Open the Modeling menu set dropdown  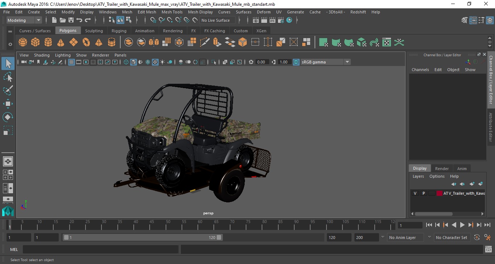tap(24, 20)
